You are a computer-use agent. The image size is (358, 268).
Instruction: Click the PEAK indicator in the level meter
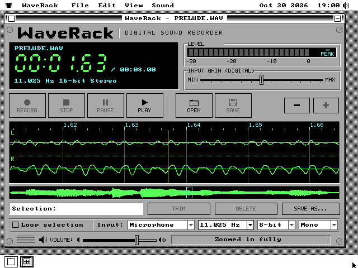click(x=327, y=54)
